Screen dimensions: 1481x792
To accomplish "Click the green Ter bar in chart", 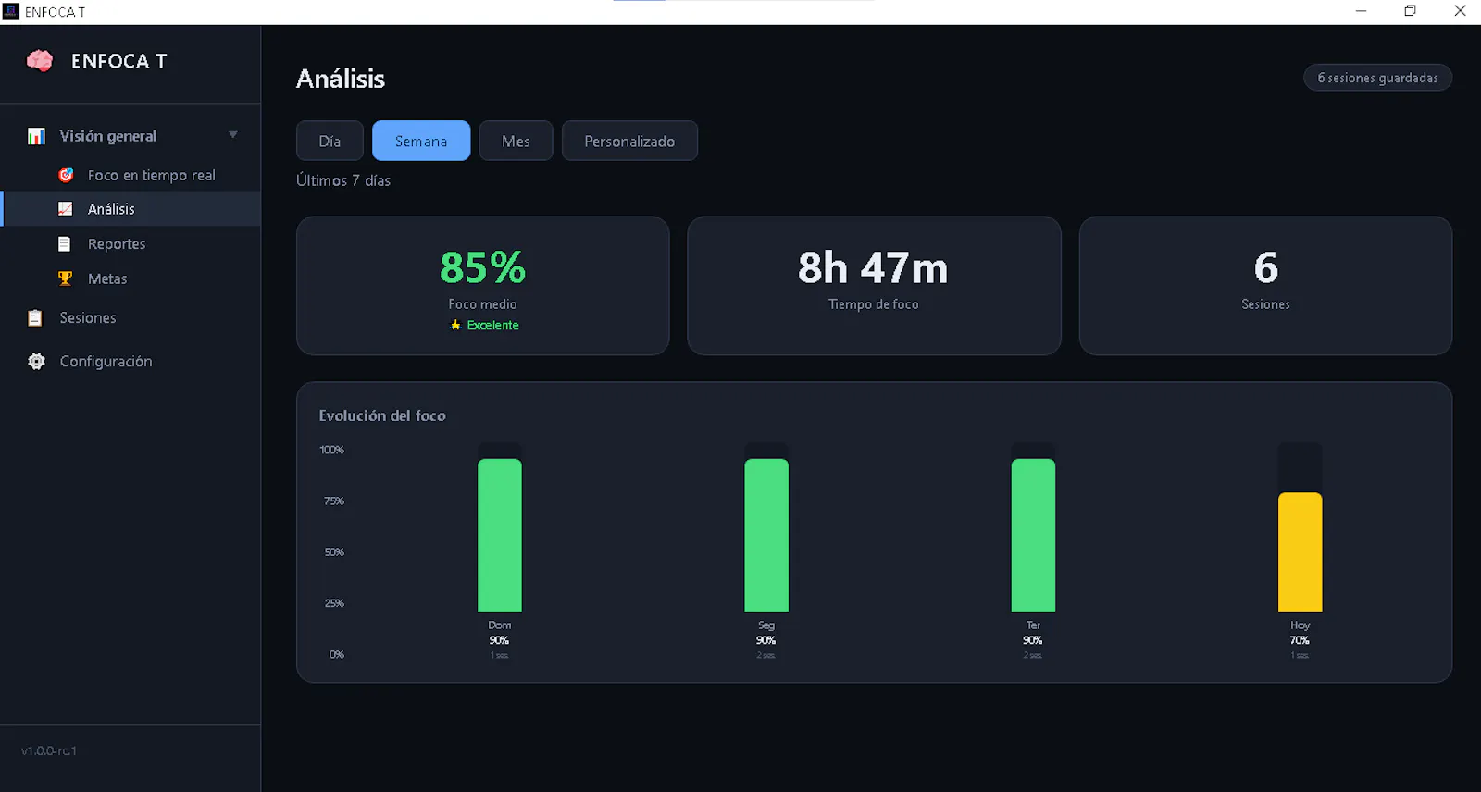I will [1033, 535].
